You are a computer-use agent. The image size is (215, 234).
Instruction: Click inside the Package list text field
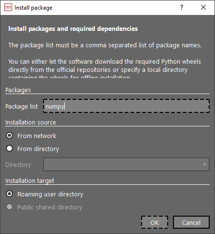point(127,106)
